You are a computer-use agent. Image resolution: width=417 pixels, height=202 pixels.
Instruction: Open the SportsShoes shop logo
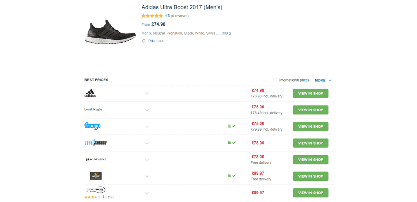click(x=95, y=190)
